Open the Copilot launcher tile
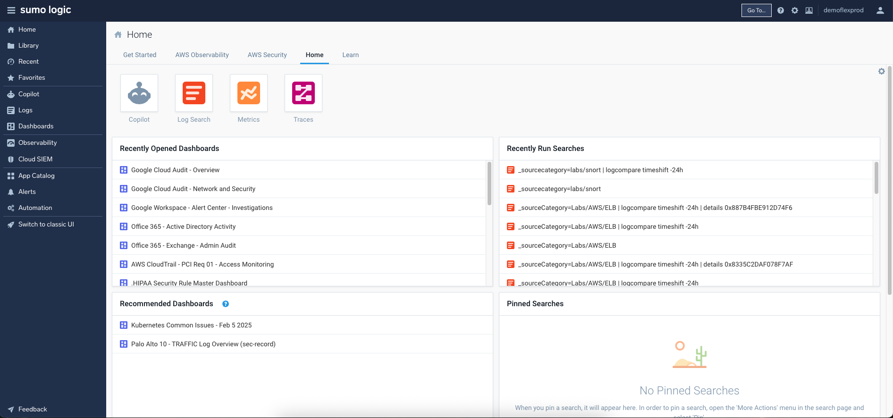 pos(139,93)
